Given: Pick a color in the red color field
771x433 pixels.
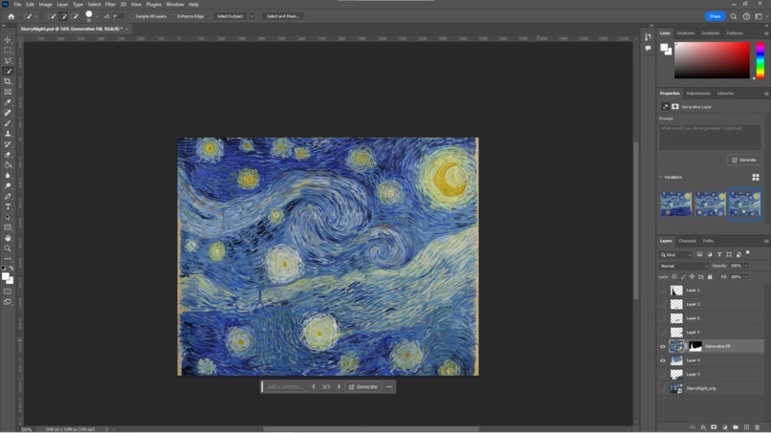Looking at the screenshot, I should [x=712, y=60].
